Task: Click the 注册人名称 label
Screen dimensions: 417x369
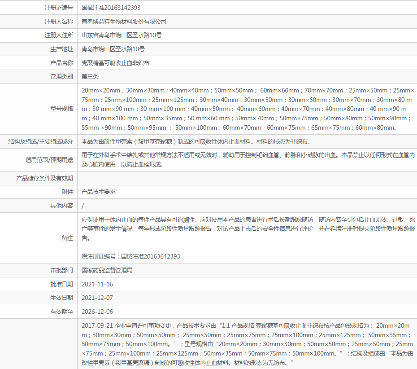Action: coord(59,22)
